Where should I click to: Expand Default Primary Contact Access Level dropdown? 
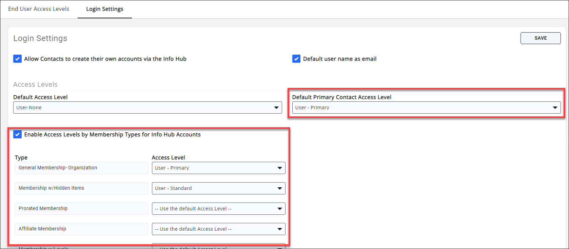426,108
